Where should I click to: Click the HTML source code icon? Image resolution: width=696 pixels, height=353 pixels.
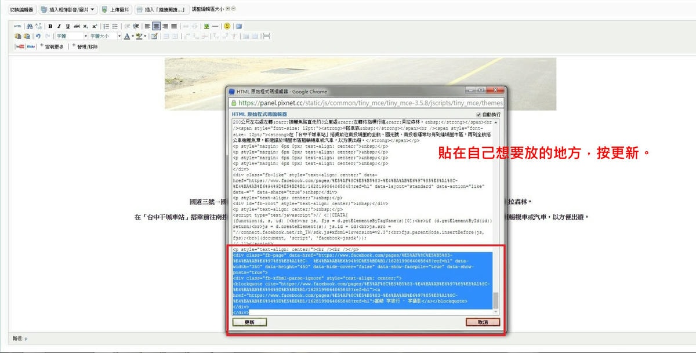point(17,26)
